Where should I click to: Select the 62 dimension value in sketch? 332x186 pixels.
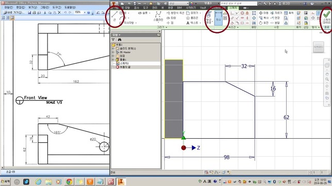click(x=286, y=117)
